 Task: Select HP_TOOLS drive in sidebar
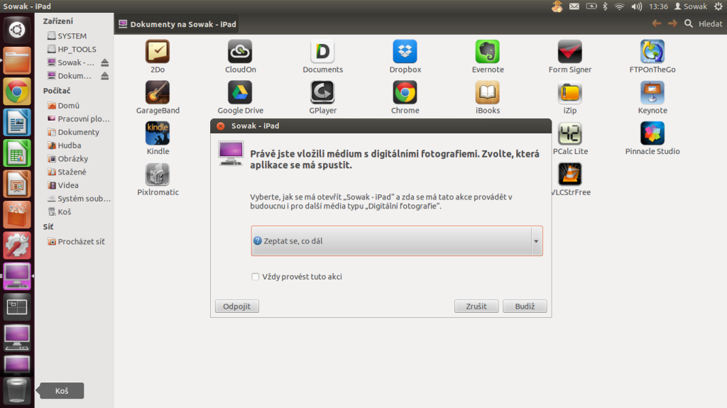[x=72, y=49]
